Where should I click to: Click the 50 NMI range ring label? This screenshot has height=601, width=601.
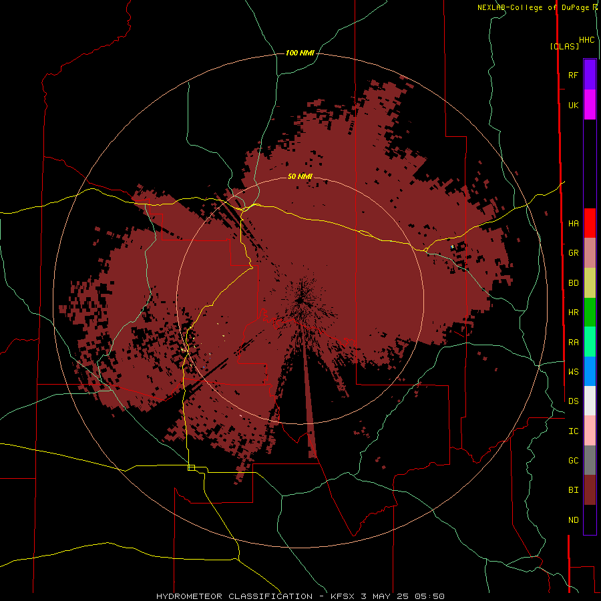(x=300, y=176)
